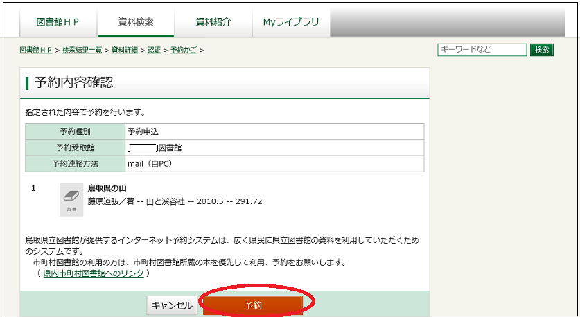Click the 予約受取館 header cell
The height and width of the screenshot is (317, 580).
pyautogui.click(x=75, y=148)
